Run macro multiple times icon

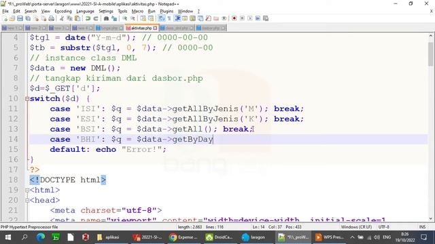coord(258,18)
